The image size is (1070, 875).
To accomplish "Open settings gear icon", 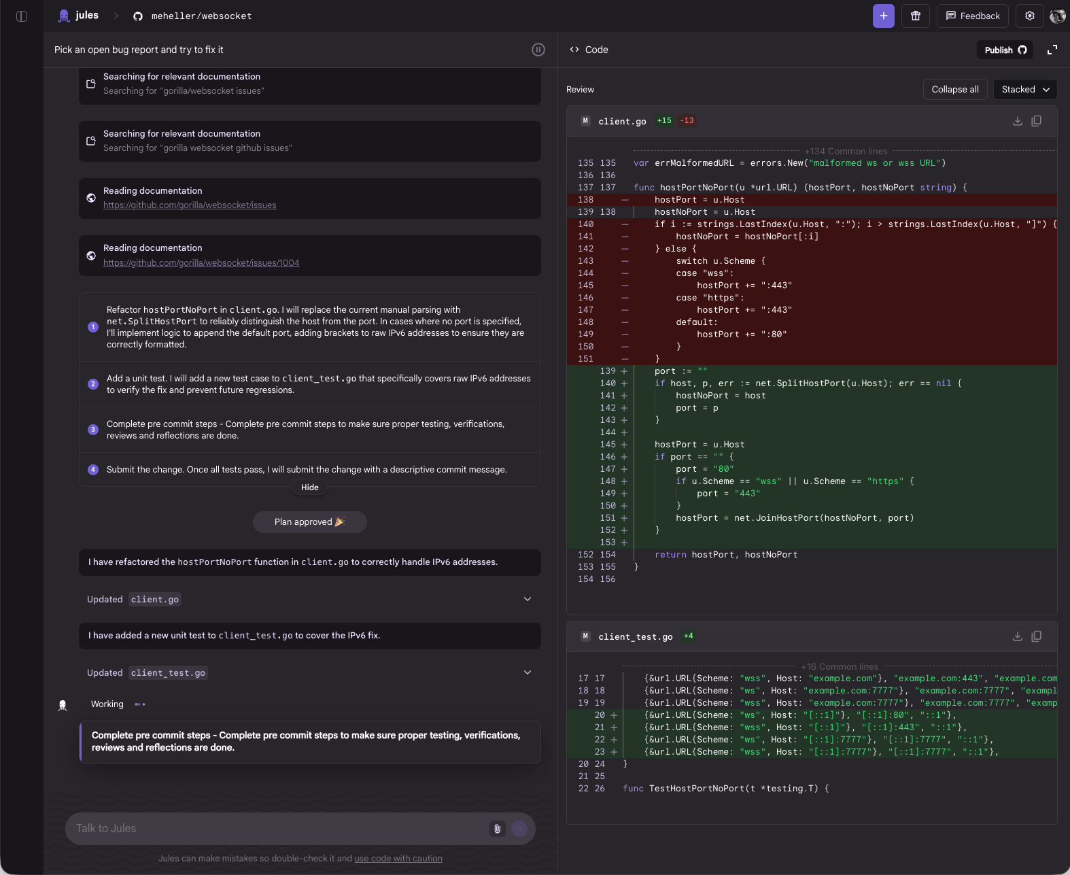I will click(1029, 16).
